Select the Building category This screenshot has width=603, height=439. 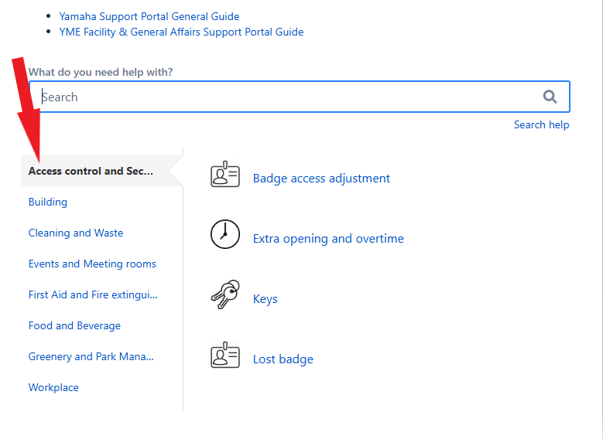click(x=48, y=202)
